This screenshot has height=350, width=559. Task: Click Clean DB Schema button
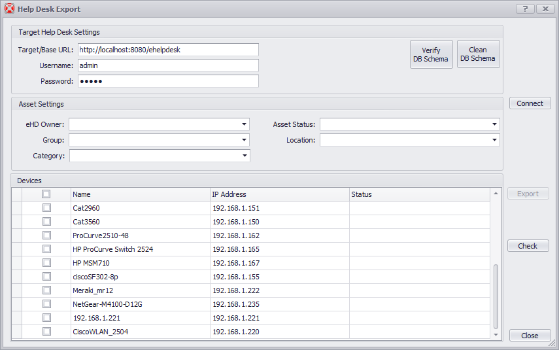coord(479,54)
